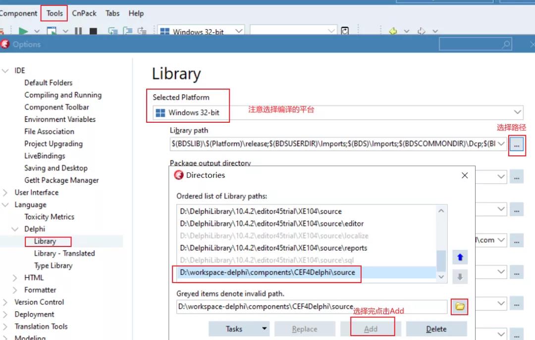The image size is (535, 340).
Task: Click scroll-up arrow of library paths list
Action: 441,211
